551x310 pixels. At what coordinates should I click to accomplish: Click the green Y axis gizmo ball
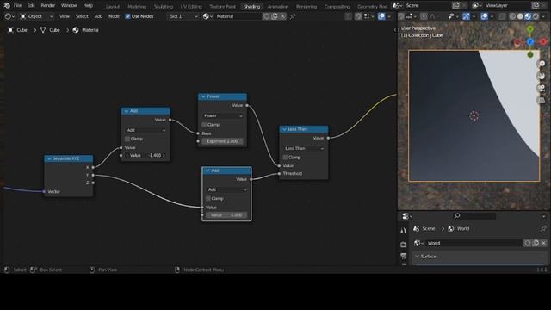(530, 28)
